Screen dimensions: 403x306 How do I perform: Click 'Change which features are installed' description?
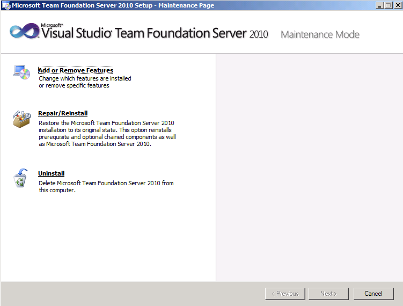point(85,78)
